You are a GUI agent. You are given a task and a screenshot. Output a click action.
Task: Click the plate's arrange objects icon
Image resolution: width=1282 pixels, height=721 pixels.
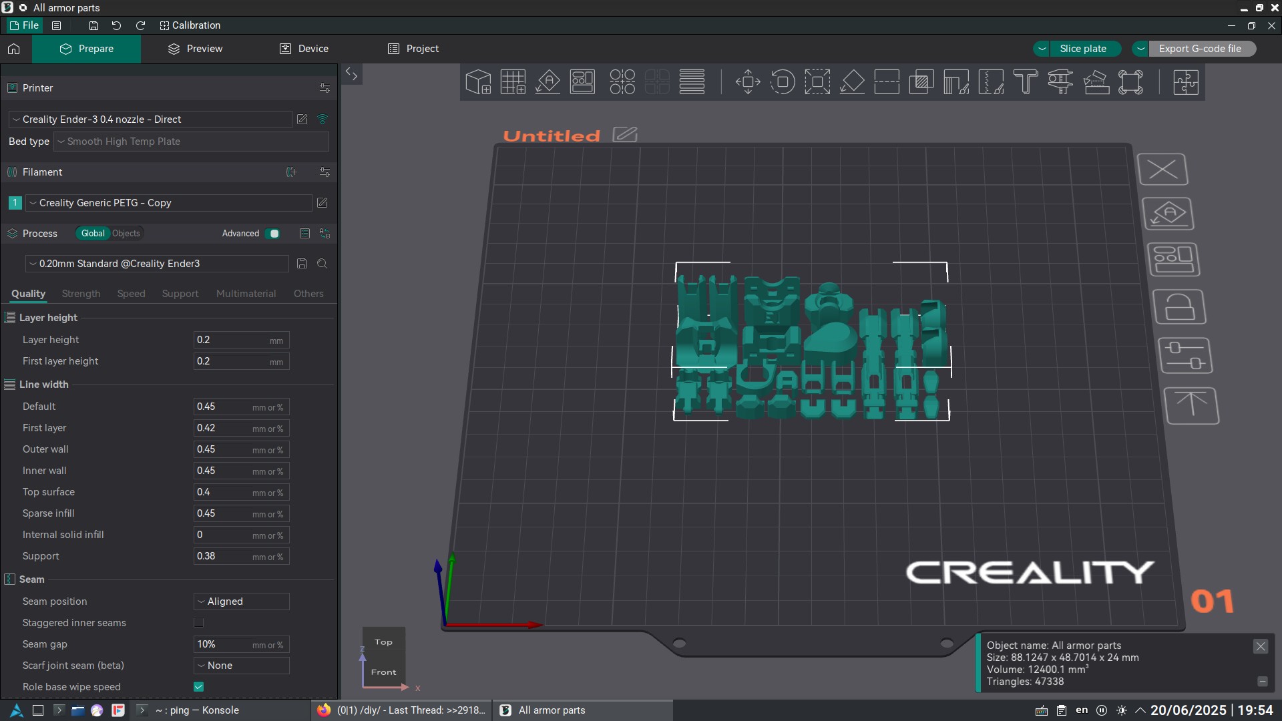(1174, 260)
